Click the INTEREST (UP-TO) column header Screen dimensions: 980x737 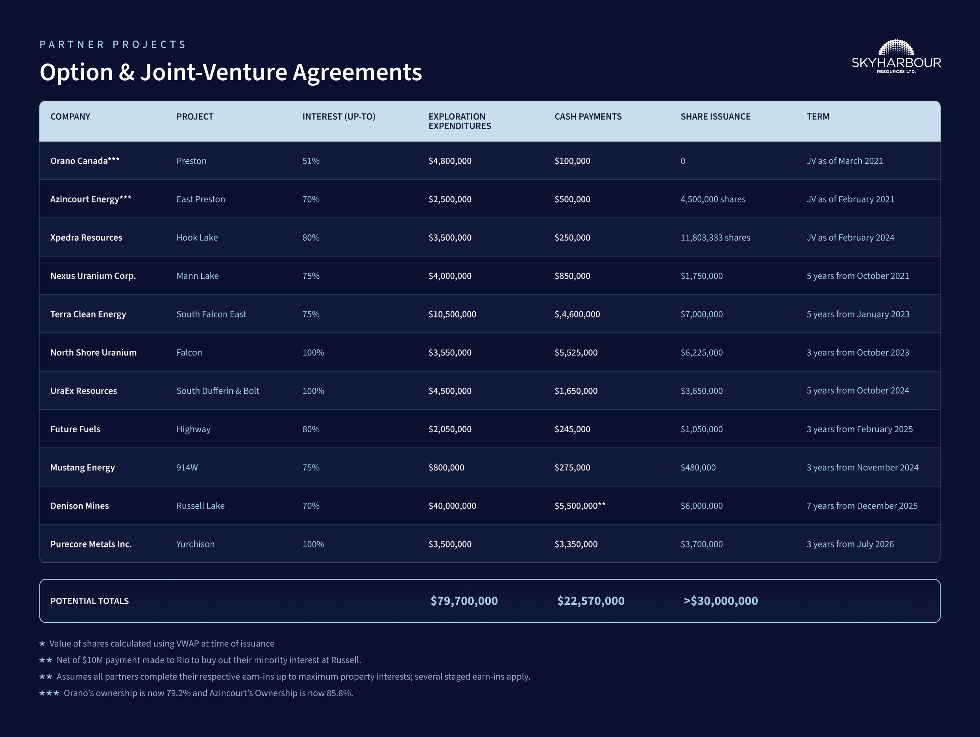(339, 116)
